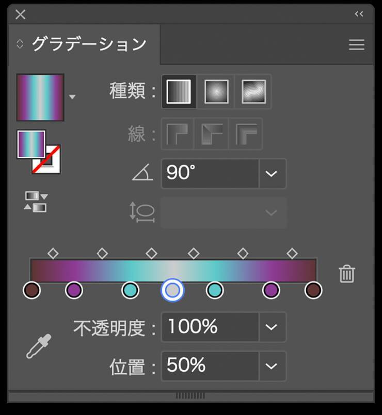Click the angle icon beside 90°

[142, 173]
